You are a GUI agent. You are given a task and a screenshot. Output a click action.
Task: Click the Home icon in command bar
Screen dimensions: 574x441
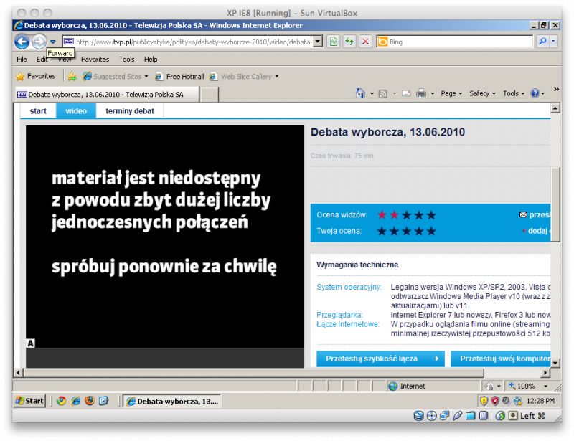[x=361, y=93]
